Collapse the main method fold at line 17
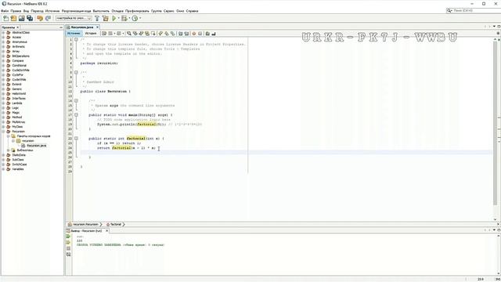Viewport: 501px width, 282px height. coord(76,115)
